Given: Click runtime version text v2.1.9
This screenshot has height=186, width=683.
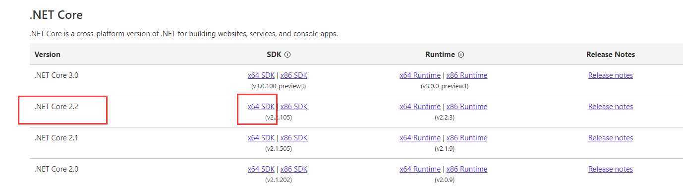Looking at the screenshot, I should coord(444,149).
